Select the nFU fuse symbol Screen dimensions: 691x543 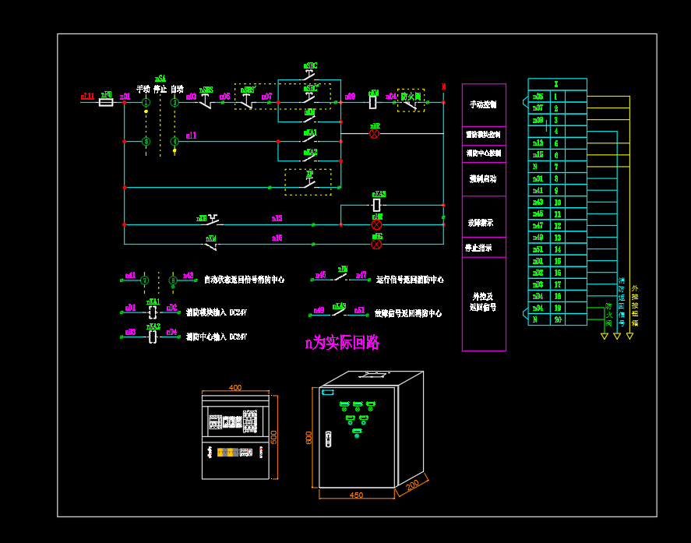(106, 102)
